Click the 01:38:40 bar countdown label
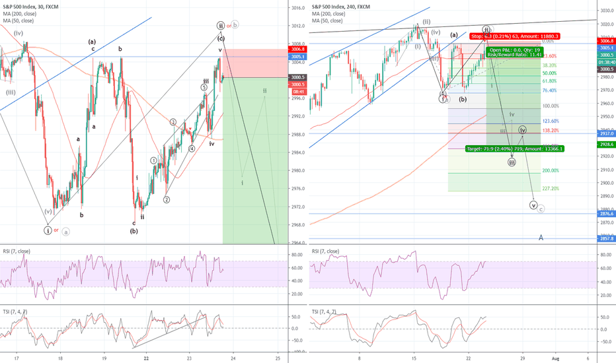616x363 pixels. point(607,63)
